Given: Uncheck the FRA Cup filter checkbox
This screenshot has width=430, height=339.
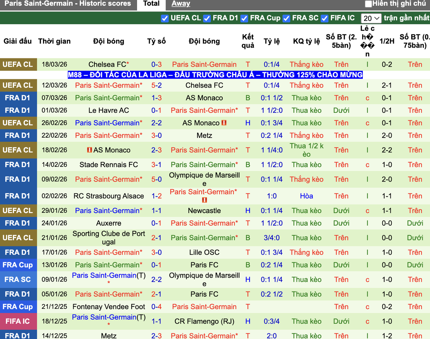Looking at the screenshot, I should tap(244, 18).
